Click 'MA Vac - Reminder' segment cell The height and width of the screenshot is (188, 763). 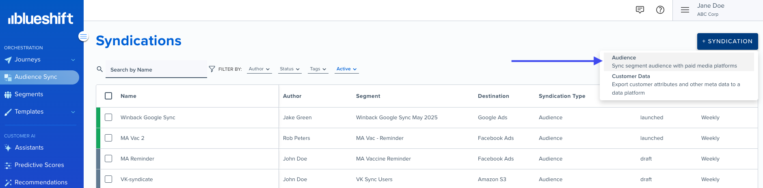(380, 138)
